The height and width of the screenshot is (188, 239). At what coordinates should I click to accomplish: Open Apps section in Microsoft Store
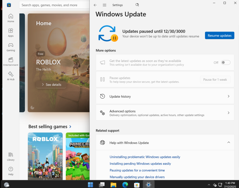(11, 32)
